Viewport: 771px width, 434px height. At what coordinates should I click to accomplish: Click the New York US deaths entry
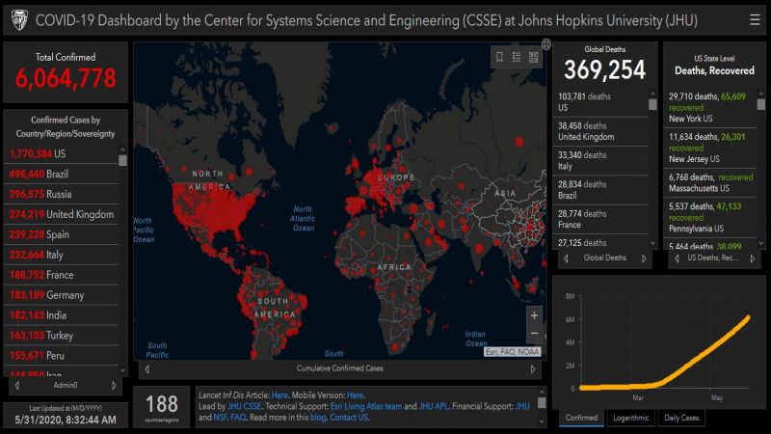pyautogui.click(x=710, y=107)
